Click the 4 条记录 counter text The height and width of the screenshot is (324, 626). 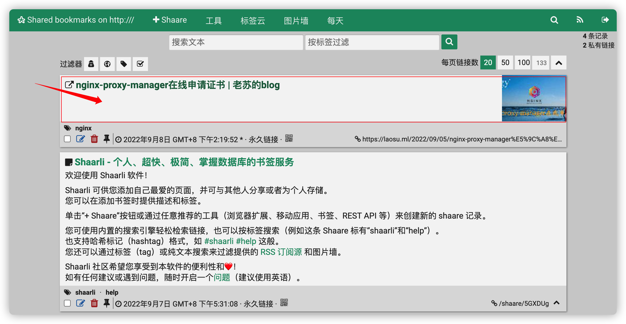click(595, 36)
